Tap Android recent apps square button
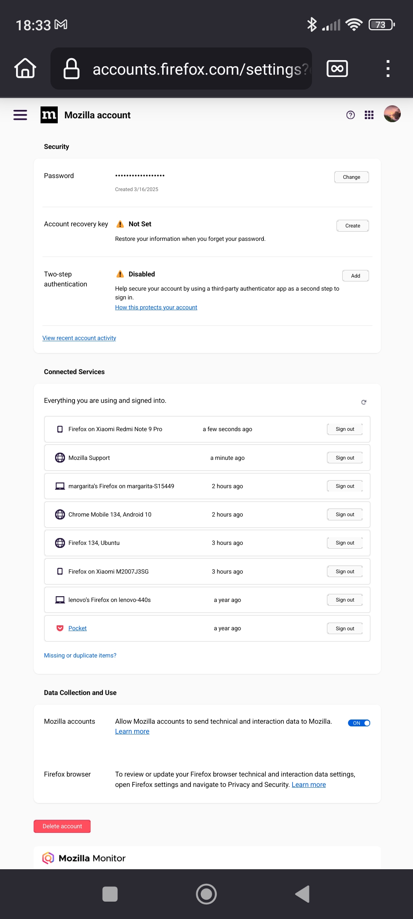This screenshot has height=919, width=413. point(110,894)
